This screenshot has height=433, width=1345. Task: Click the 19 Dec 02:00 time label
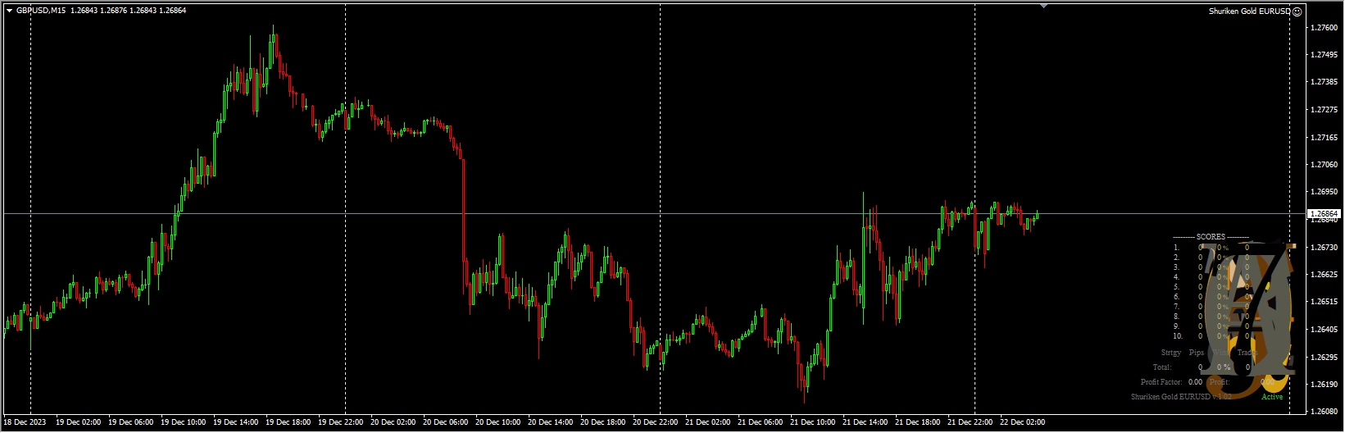click(79, 422)
